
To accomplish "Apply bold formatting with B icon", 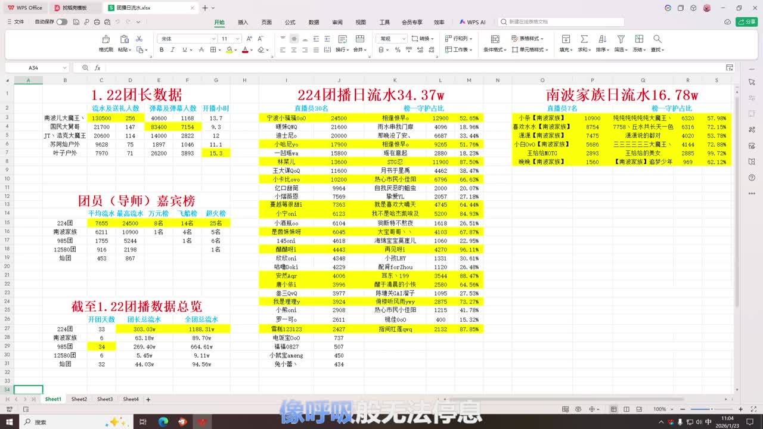I will (161, 50).
